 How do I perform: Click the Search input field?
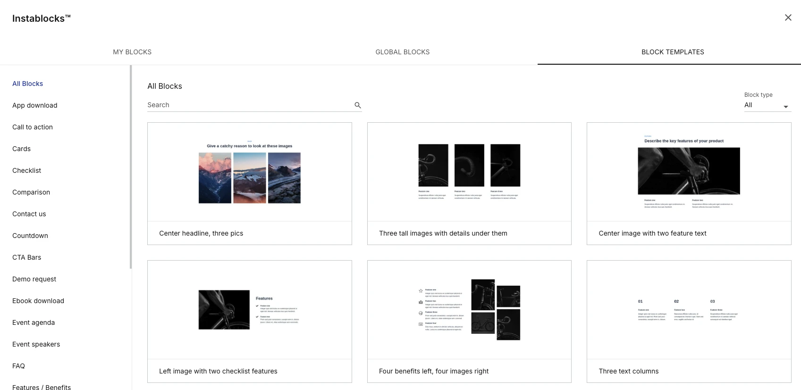coord(249,105)
